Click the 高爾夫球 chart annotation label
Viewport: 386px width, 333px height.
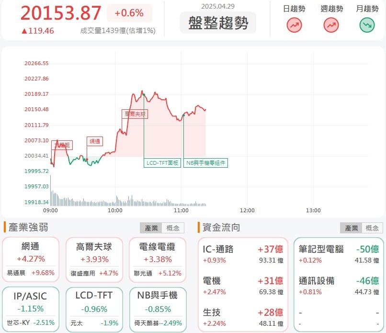pyautogui.click(x=135, y=114)
